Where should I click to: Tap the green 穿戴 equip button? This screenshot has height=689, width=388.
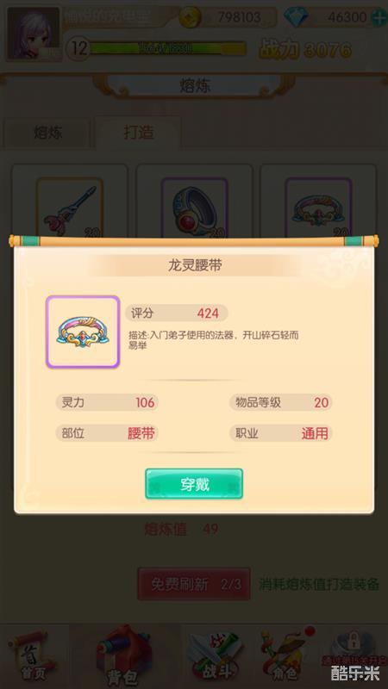pos(194,484)
